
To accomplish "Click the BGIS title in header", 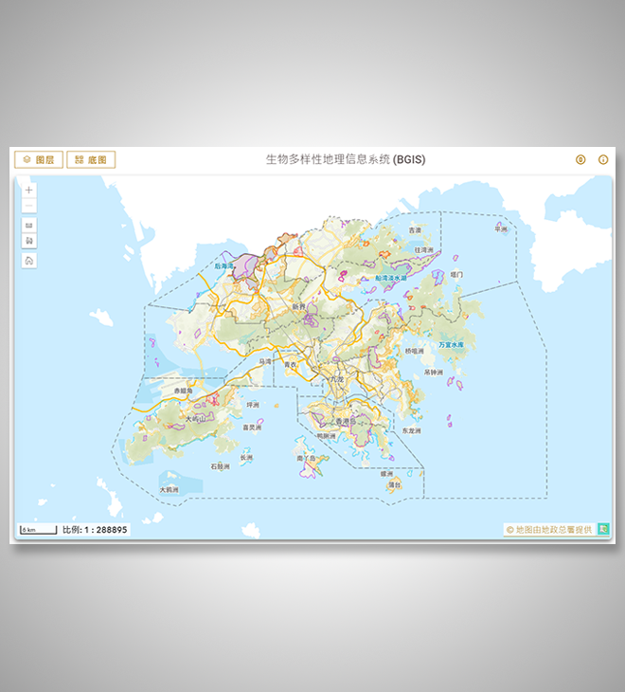I will point(345,159).
